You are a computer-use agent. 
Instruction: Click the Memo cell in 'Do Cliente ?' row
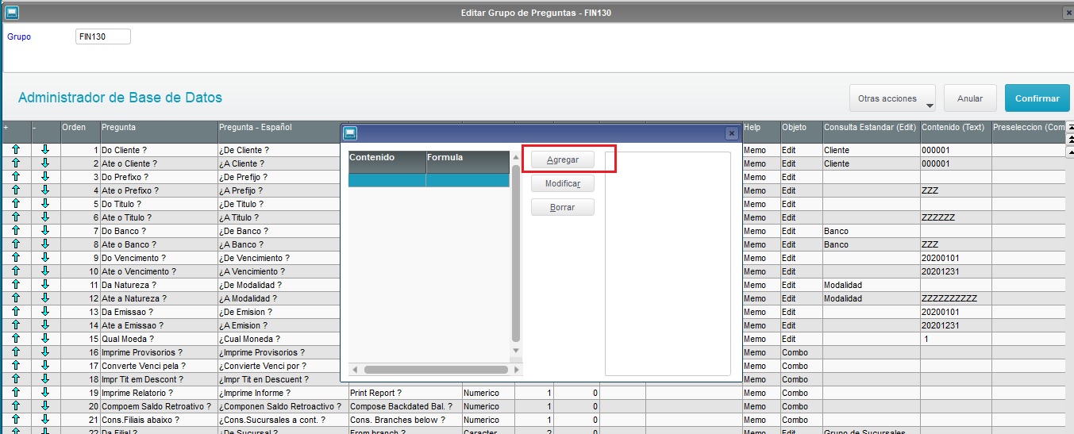(x=761, y=150)
